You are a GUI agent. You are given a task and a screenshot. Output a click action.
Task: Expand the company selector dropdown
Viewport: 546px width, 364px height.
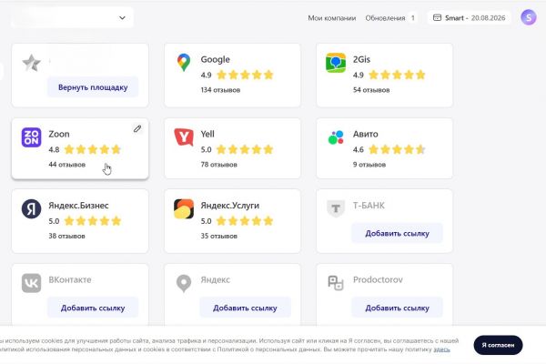(123, 17)
